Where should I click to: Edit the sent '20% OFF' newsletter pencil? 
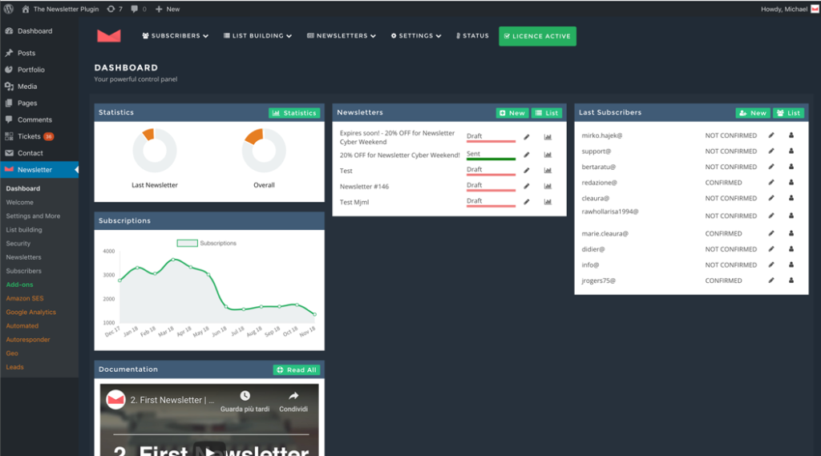pyautogui.click(x=527, y=155)
